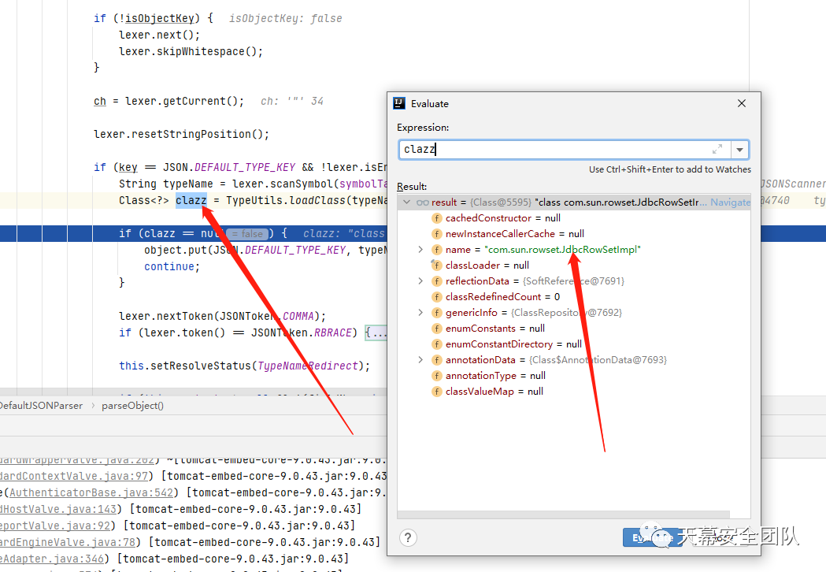Collapse the result root node
Image resolution: width=826 pixels, height=572 pixels.
406,202
